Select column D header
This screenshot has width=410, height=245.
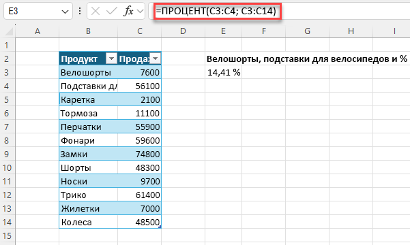pos(183,31)
